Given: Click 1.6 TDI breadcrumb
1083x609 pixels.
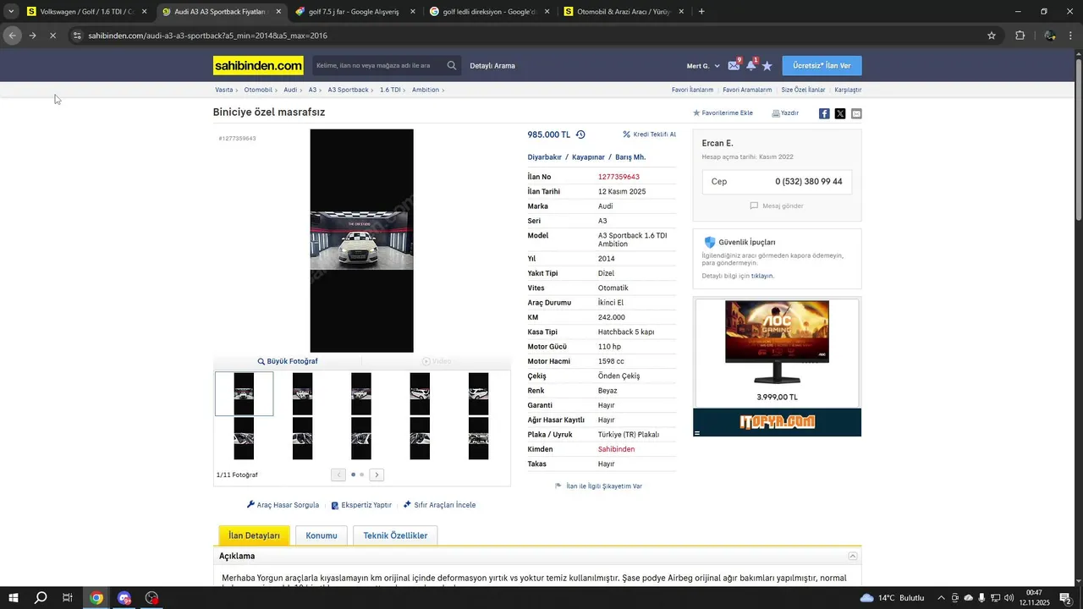Looking at the screenshot, I should [x=390, y=90].
